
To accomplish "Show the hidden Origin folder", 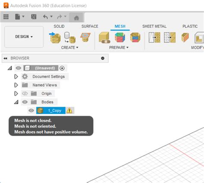I will pyautogui.click(x=25, y=93).
